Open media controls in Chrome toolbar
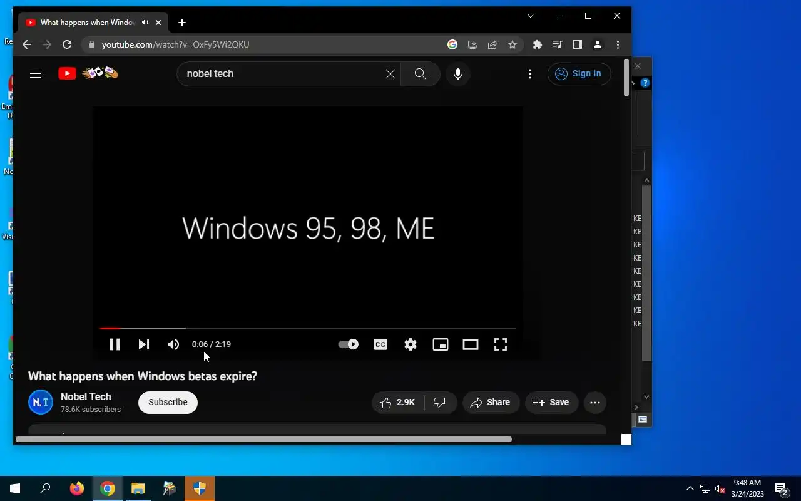 [x=557, y=44]
